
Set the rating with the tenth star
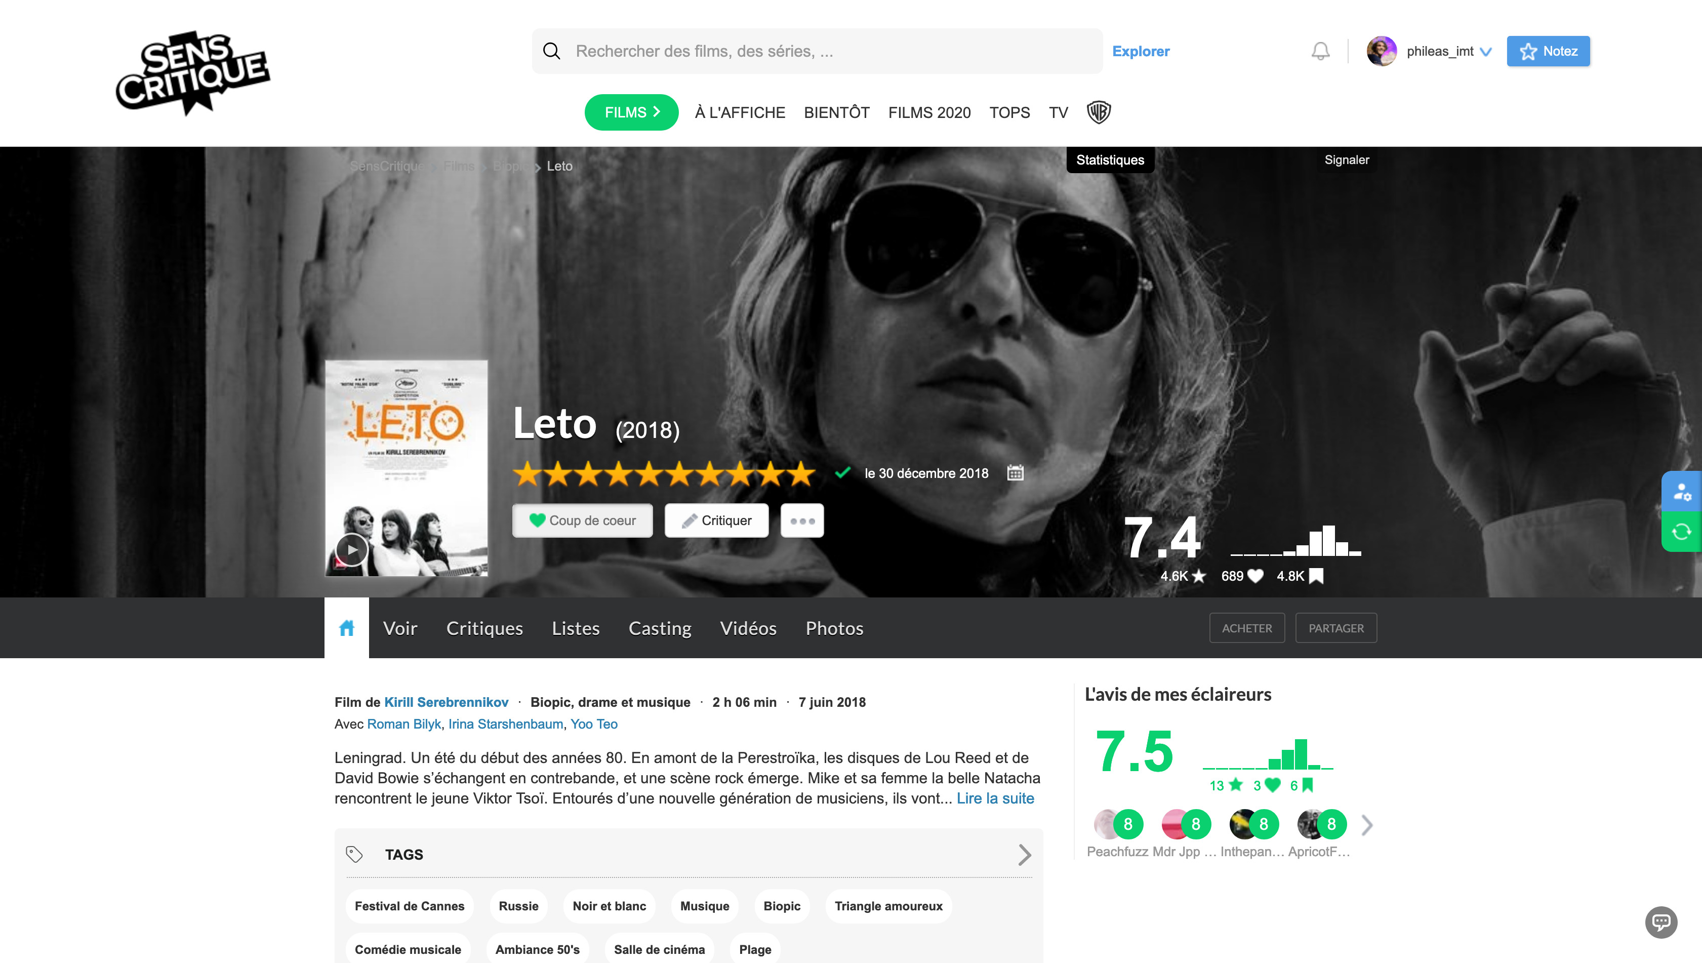pos(801,473)
